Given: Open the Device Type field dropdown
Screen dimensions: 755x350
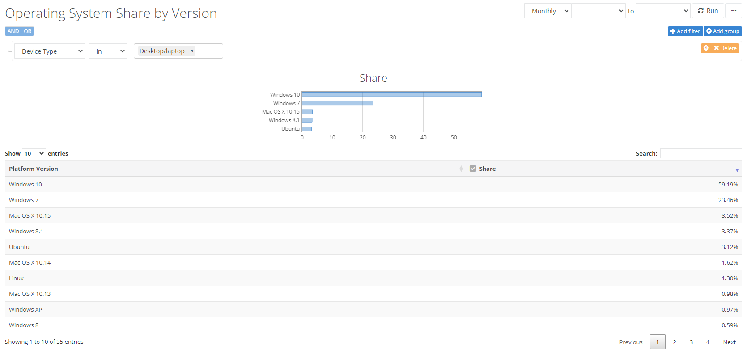Looking at the screenshot, I should pos(50,51).
